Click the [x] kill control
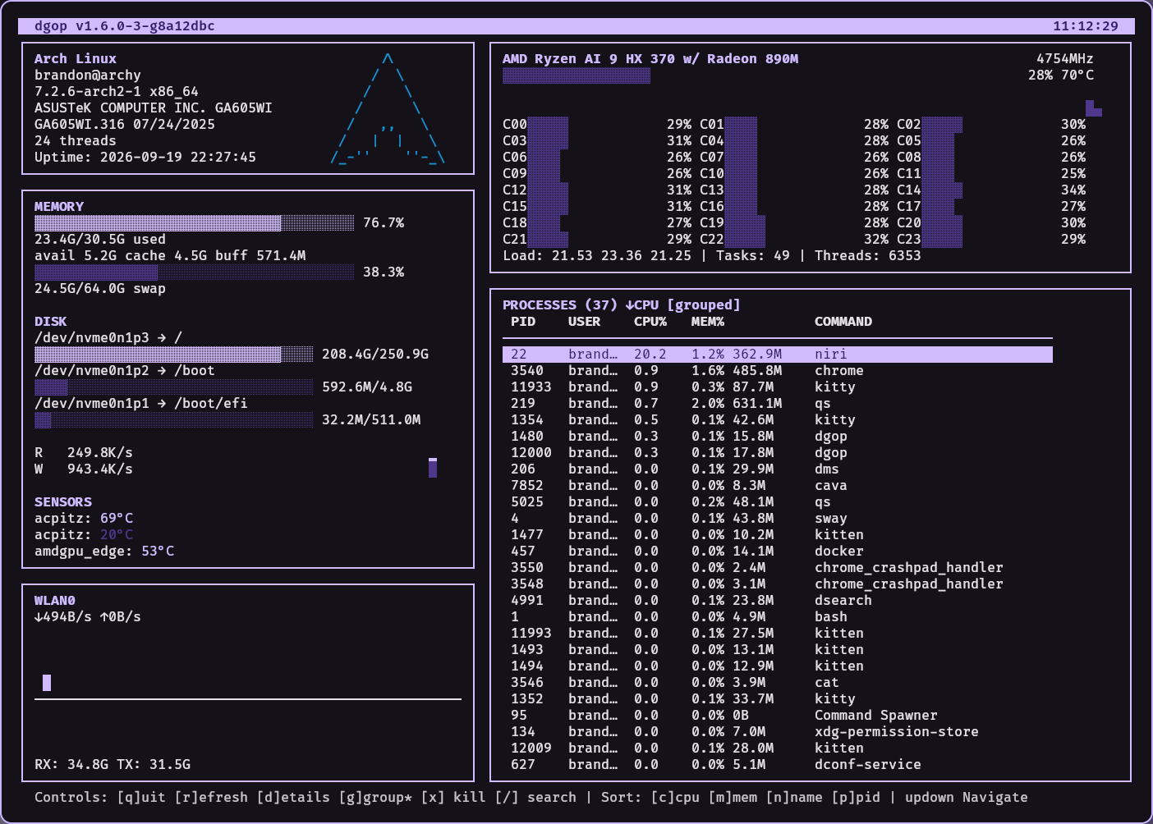 453,797
